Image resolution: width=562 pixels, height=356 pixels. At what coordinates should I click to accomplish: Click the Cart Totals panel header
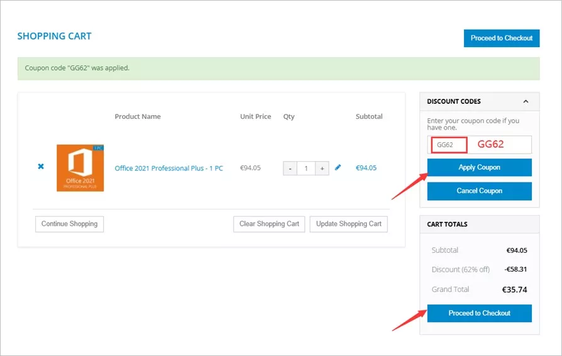pos(479,224)
